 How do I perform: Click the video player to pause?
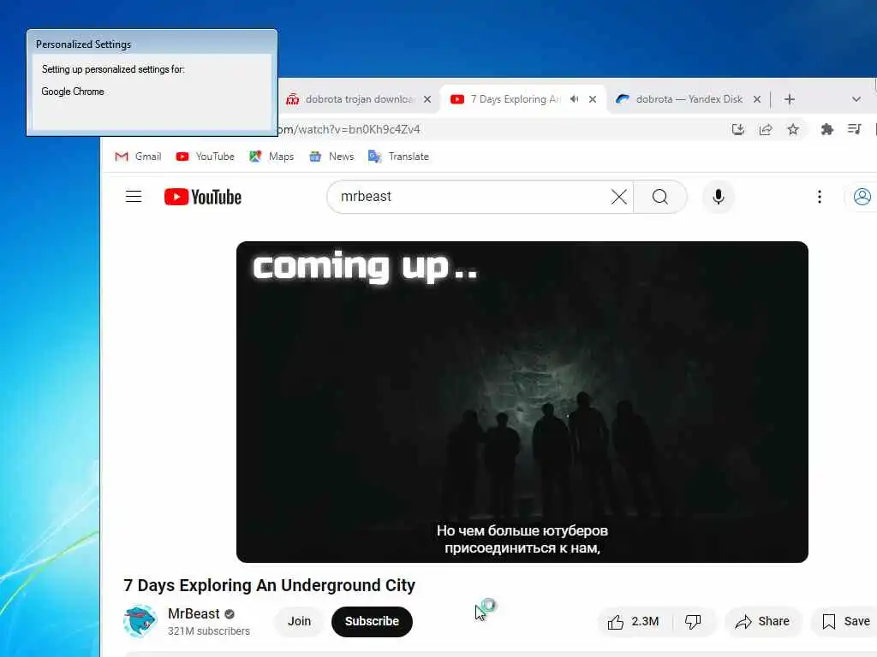pyautogui.click(x=522, y=402)
